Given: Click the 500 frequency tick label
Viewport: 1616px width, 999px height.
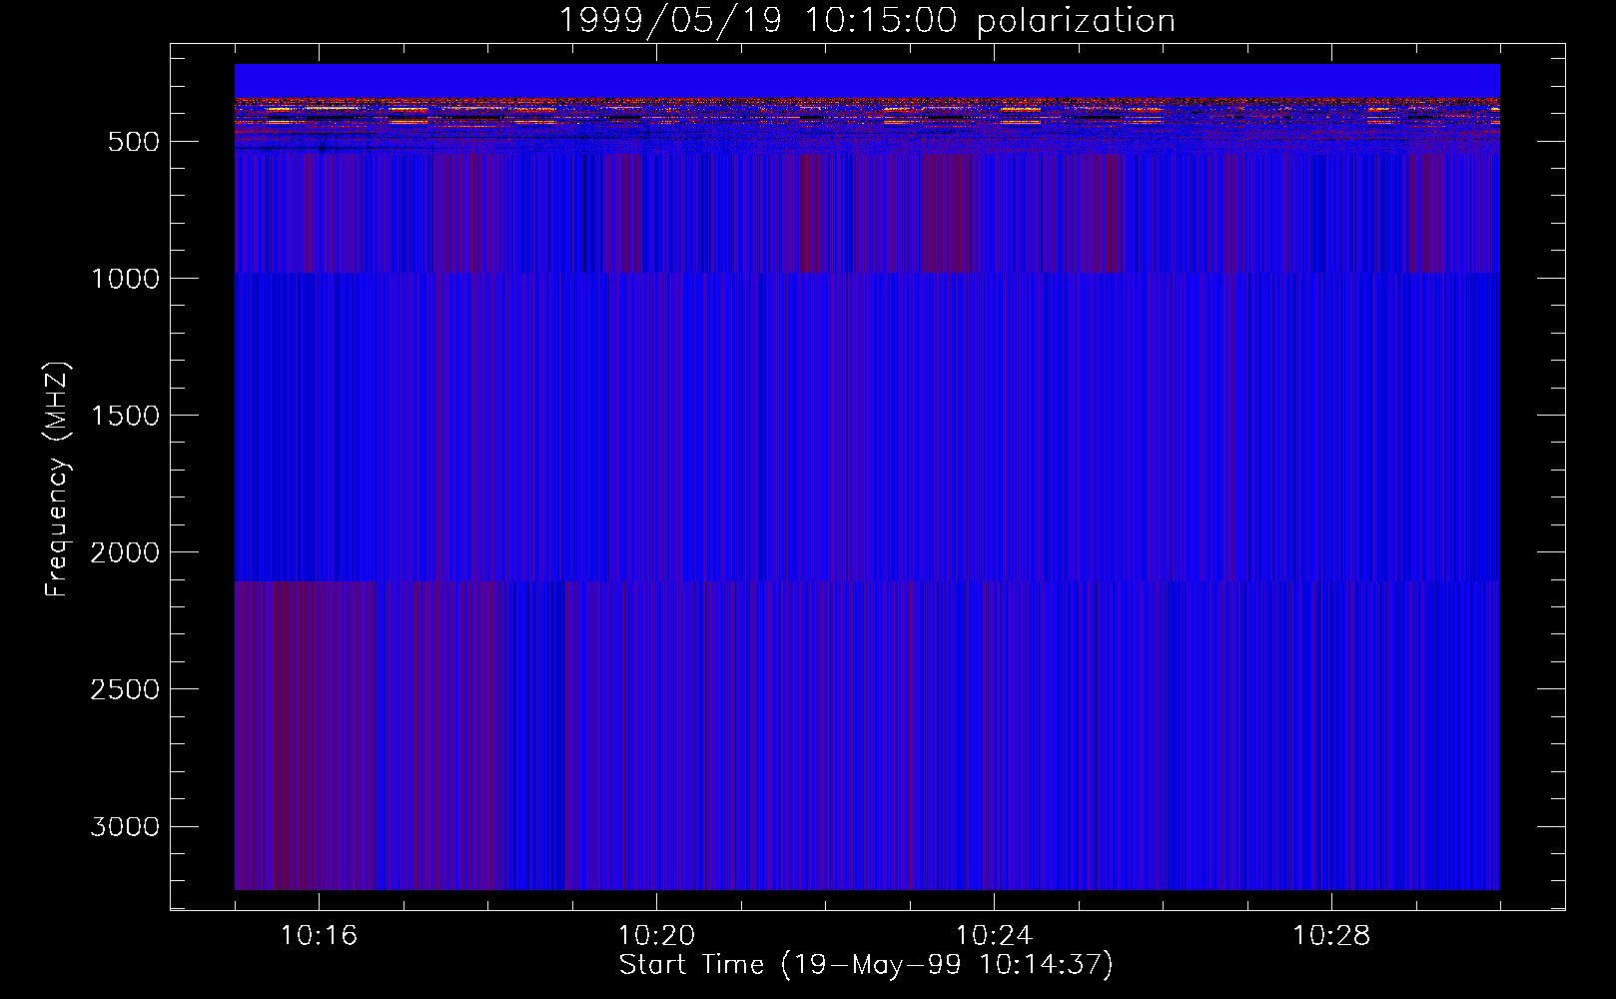Looking at the screenshot, I should tap(134, 142).
